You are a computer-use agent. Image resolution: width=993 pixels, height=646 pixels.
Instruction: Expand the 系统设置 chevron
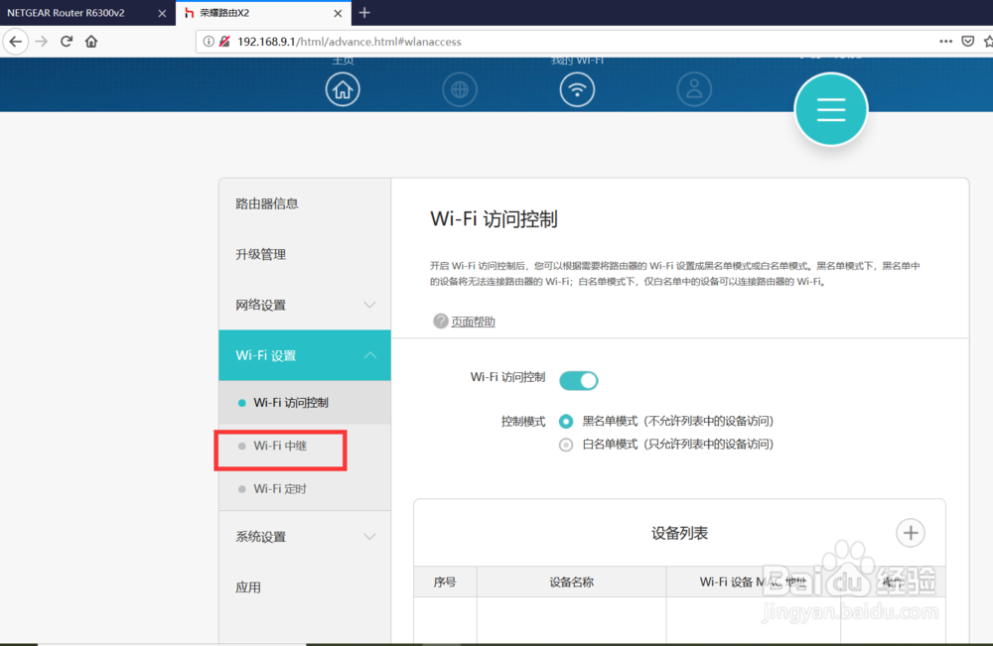[x=369, y=537]
